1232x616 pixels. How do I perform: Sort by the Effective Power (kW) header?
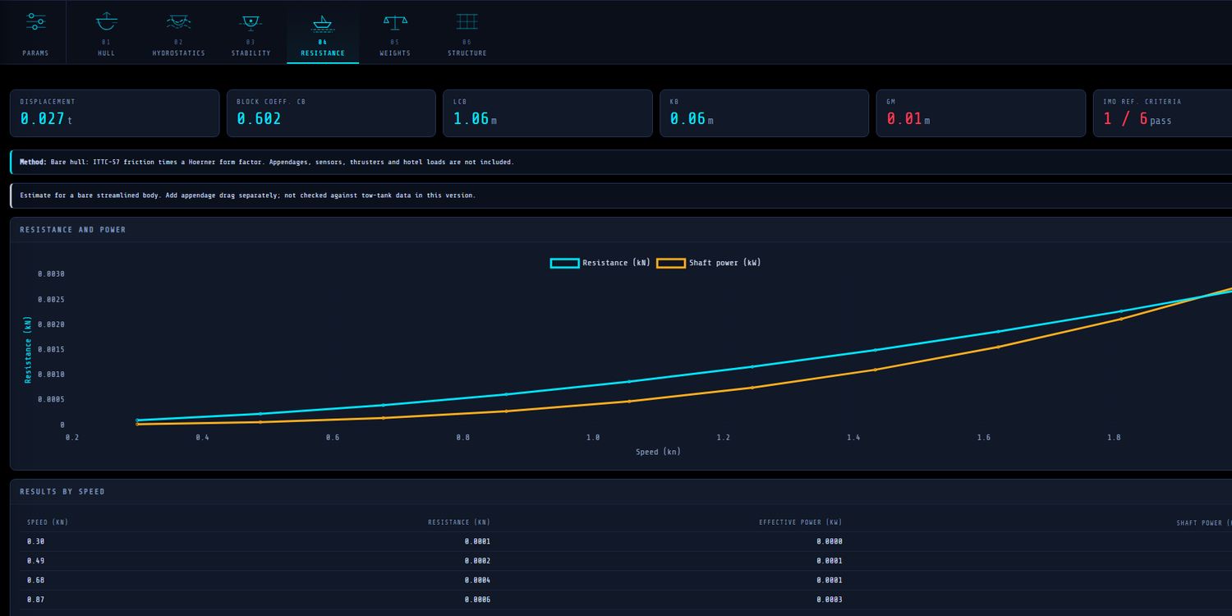(x=801, y=522)
